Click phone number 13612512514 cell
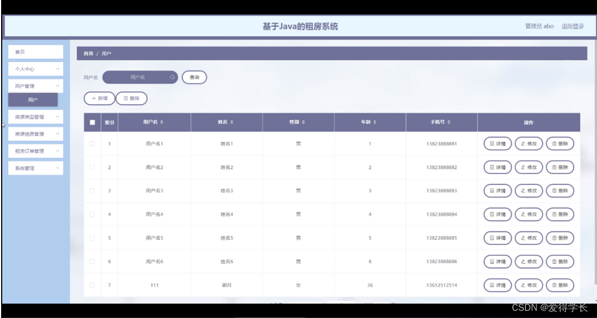The image size is (597, 318). [442, 285]
